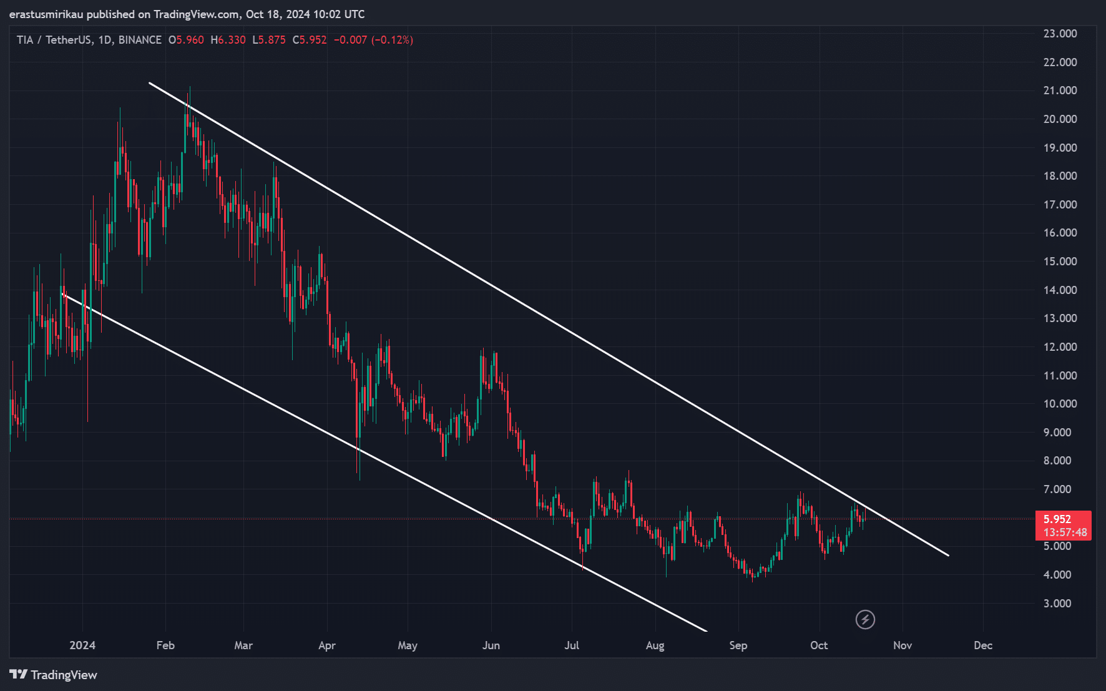Select the upper channel trendline
The width and height of the screenshot is (1106, 691).
549,319
